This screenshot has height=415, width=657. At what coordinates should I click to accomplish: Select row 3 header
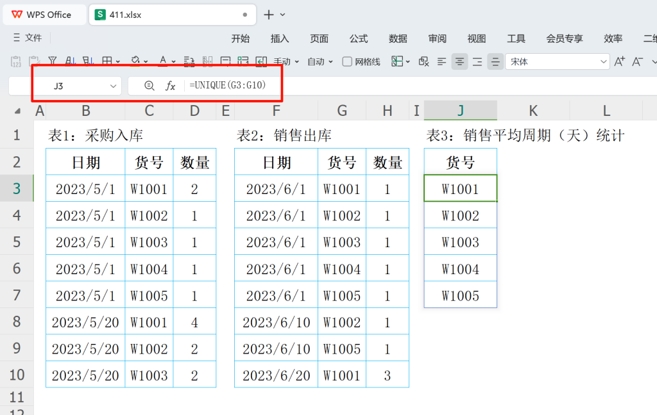point(17,188)
